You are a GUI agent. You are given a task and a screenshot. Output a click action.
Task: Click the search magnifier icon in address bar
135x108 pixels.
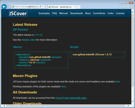coord(40,7)
